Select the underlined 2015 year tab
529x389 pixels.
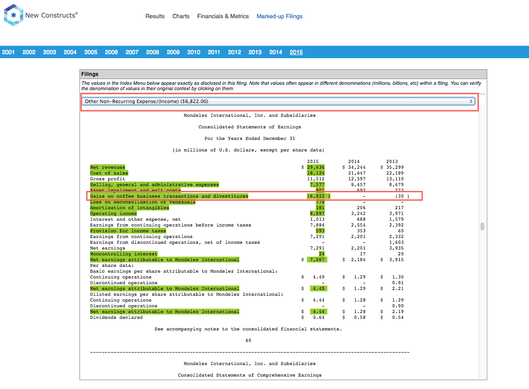click(296, 52)
